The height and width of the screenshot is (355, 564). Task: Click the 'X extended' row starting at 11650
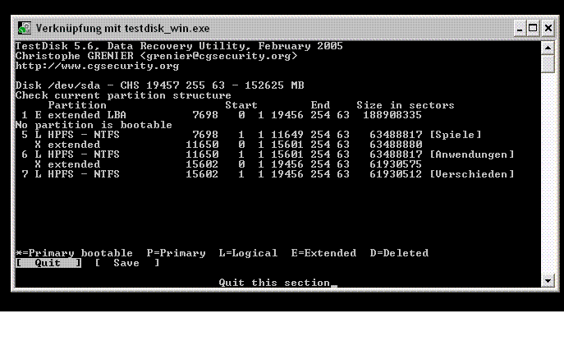(x=228, y=145)
